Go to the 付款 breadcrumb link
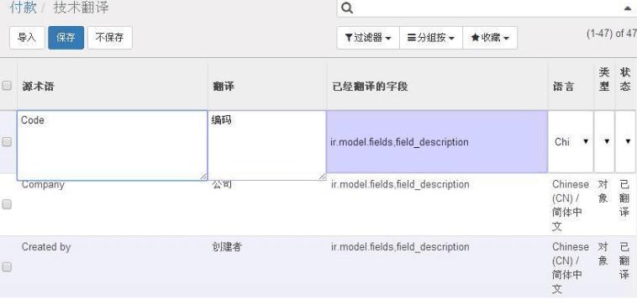The height and width of the screenshot is (306, 637). (23, 8)
